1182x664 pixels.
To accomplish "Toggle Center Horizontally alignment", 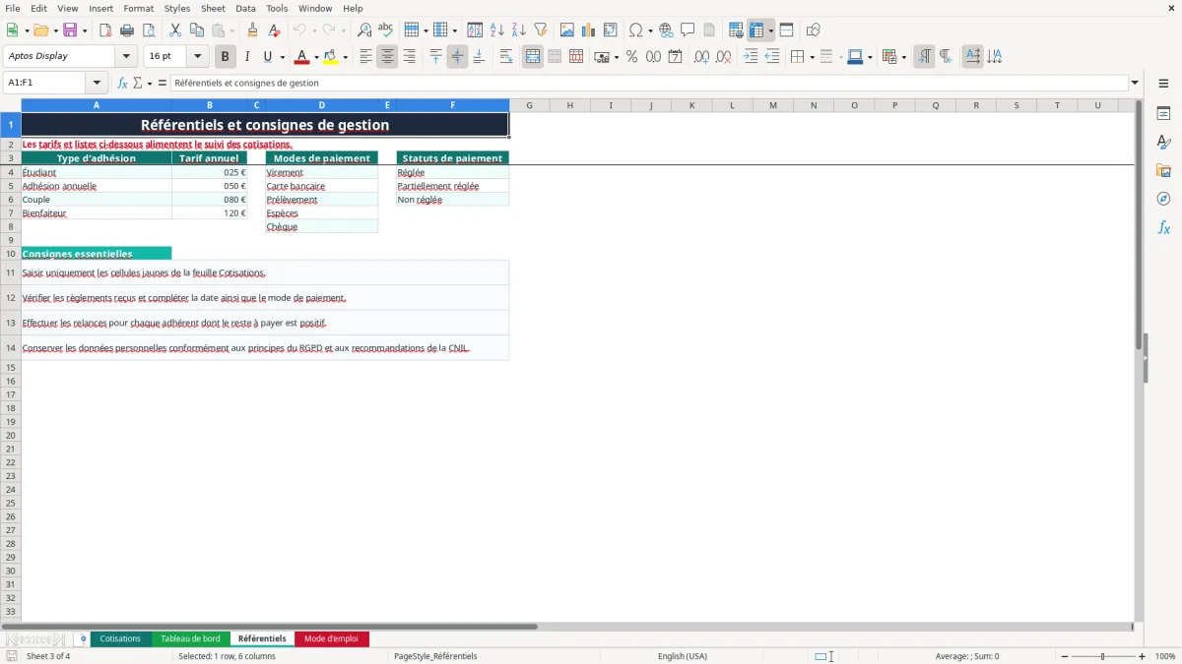I will pos(387,57).
